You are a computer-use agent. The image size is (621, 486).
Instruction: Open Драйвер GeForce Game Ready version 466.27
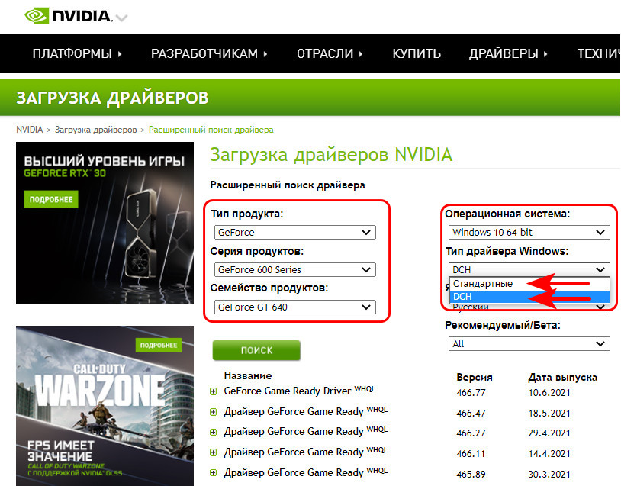click(305, 431)
